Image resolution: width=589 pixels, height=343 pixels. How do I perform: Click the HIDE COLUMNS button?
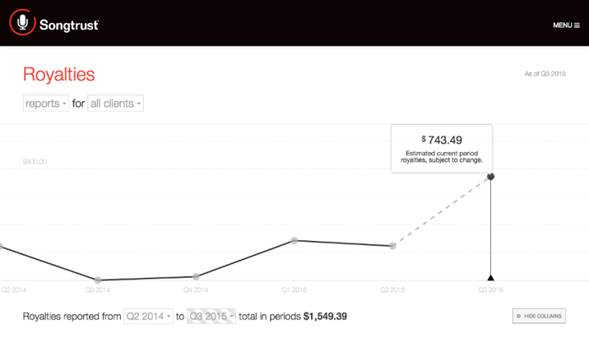pyautogui.click(x=539, y=316)
